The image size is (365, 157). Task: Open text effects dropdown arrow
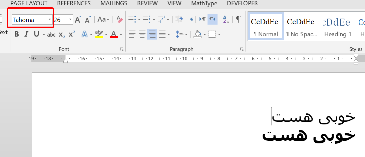91,35
